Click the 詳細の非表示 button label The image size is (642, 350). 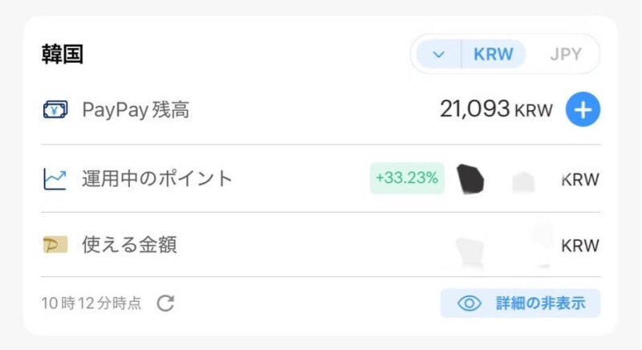coord(540,303)
